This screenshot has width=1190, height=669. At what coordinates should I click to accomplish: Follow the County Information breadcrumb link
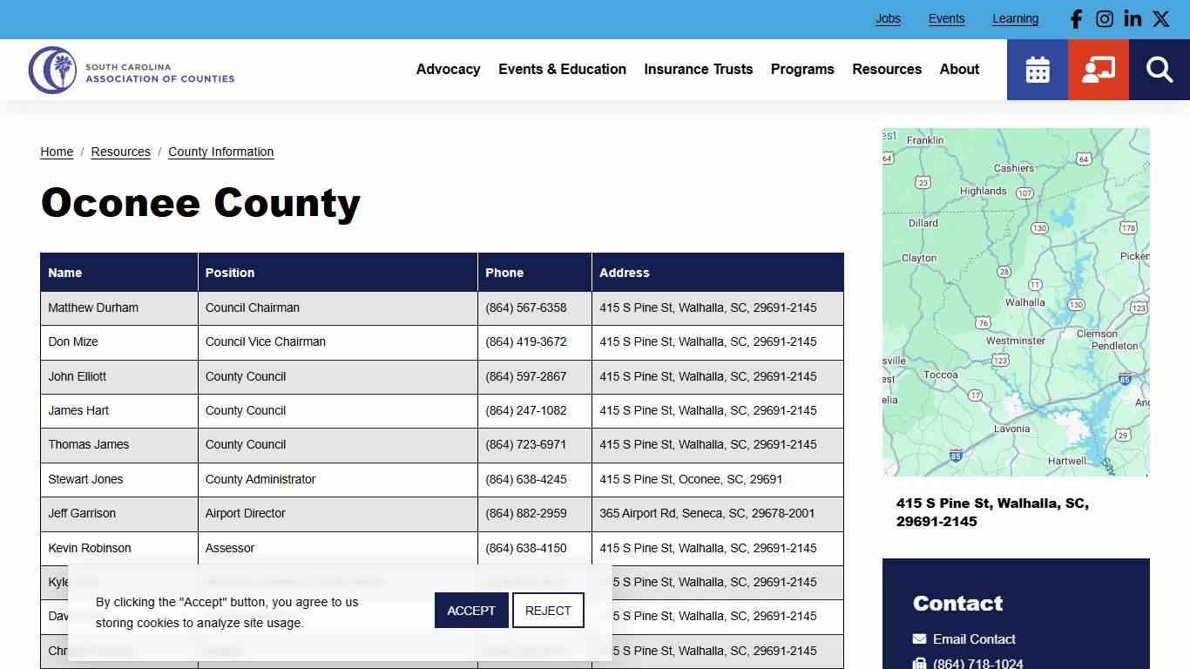[220, 152]
